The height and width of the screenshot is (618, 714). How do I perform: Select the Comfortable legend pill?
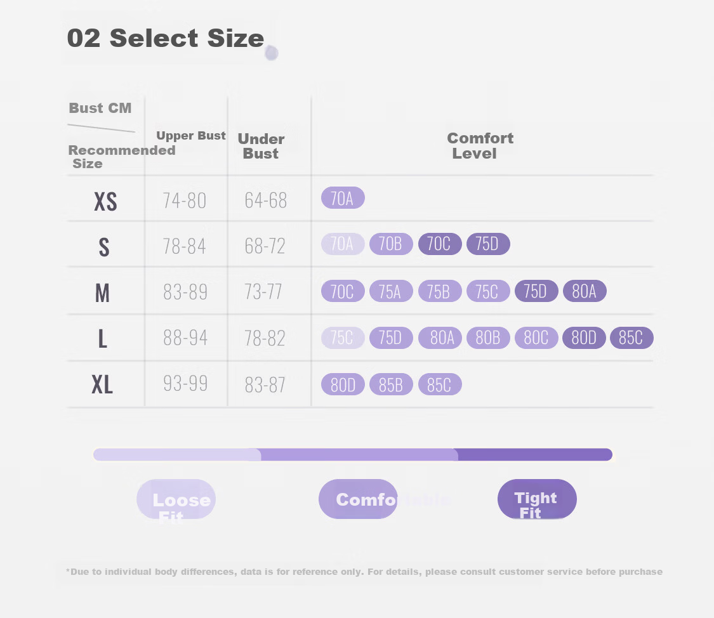coord(359,499)
